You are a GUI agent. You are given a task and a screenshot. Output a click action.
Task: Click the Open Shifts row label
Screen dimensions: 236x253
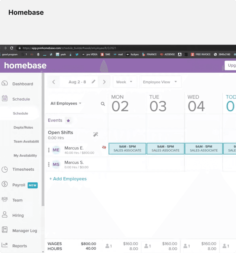click(60, 132)
